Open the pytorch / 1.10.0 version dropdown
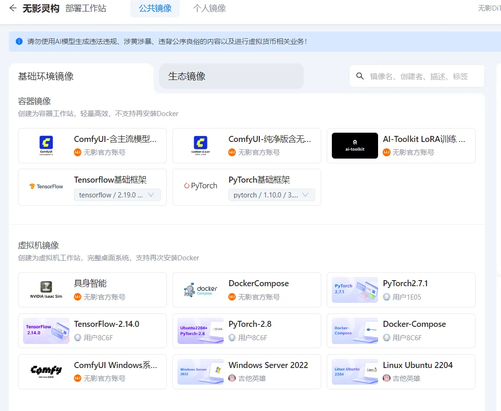This screenshot has height=411, width=501. pos(272,195)
